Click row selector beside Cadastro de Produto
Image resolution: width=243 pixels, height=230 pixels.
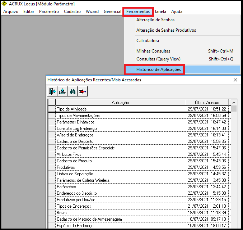pos(52,161)
